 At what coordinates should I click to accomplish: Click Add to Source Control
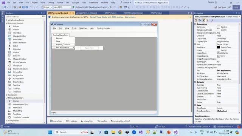pyautogui.click(x=198, y=127)
